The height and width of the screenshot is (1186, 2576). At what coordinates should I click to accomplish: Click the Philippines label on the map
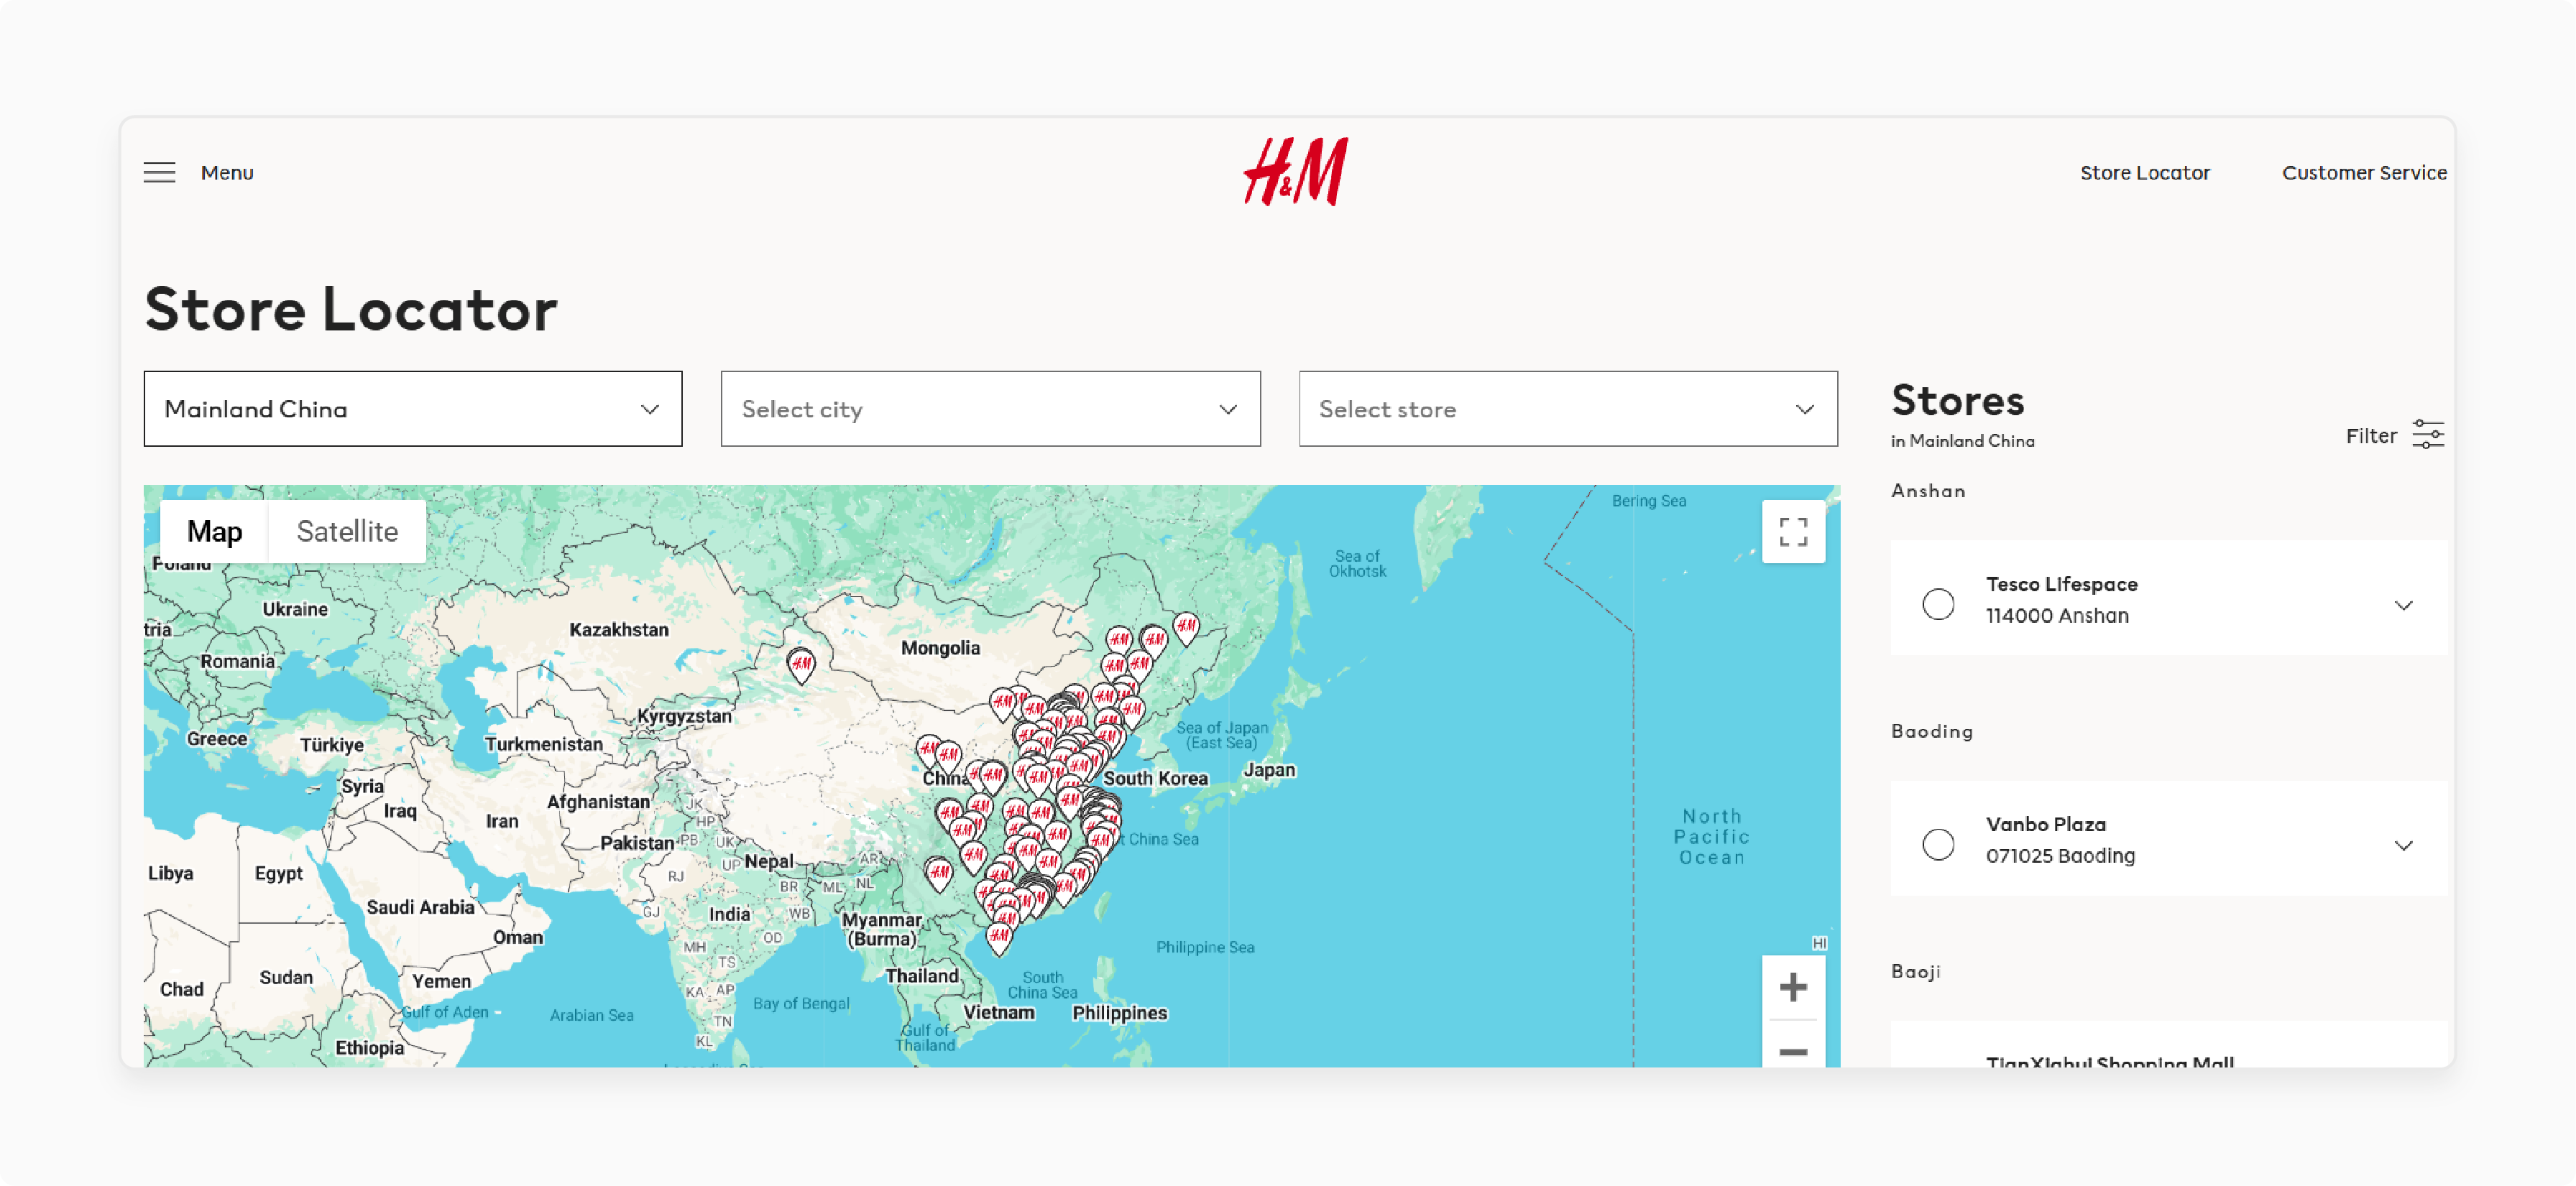(1119, 1013)
